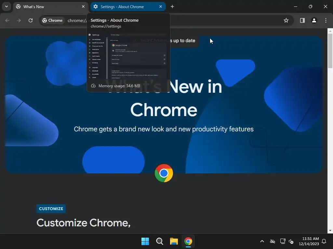Click the Settings tab preview thumbnail

point(128,56)
